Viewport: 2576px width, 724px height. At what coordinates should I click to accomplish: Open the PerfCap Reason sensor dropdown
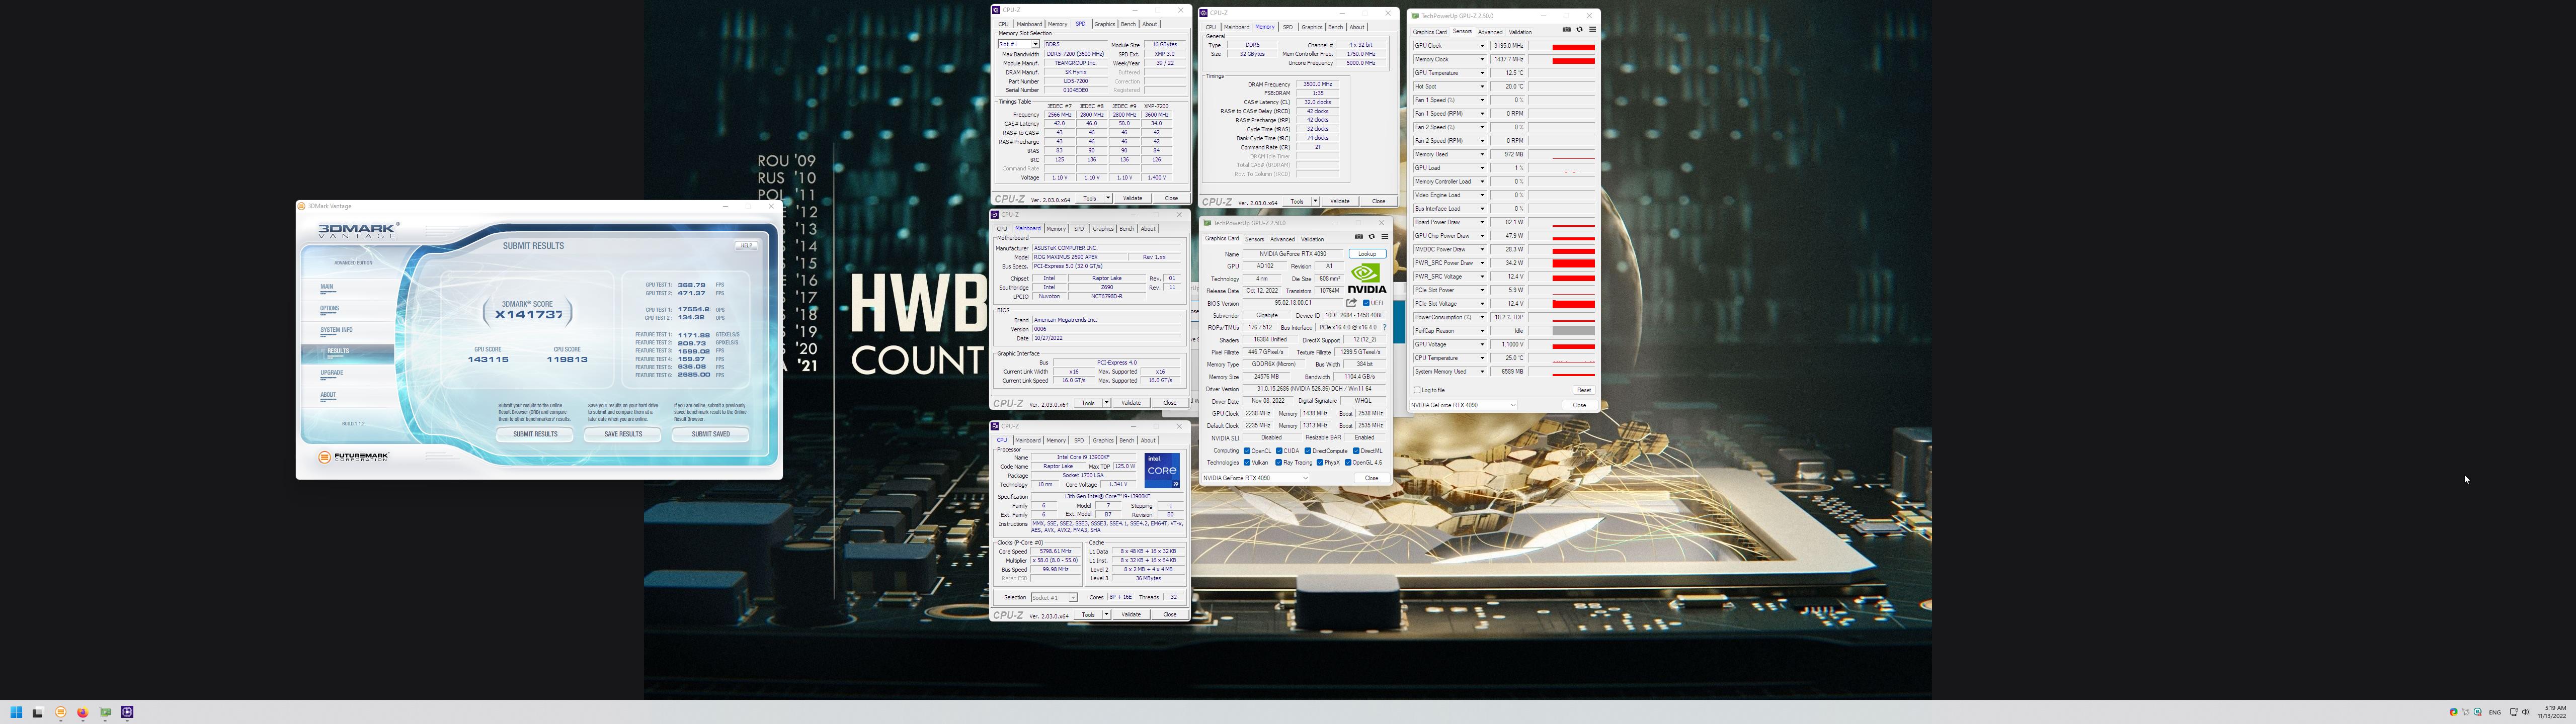(1482, 331)
